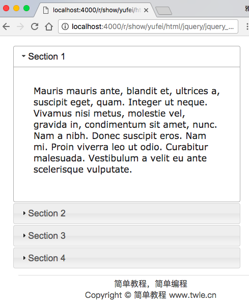
Task: Click the browser back arrow
Action: point(6,26)
